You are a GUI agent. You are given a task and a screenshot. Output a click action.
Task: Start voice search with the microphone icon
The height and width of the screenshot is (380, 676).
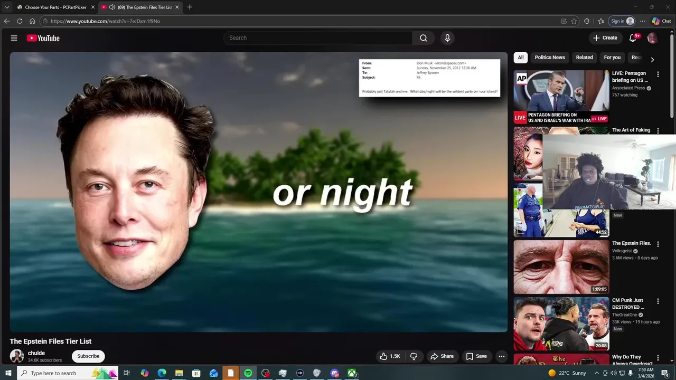click(x=447, y=38)
